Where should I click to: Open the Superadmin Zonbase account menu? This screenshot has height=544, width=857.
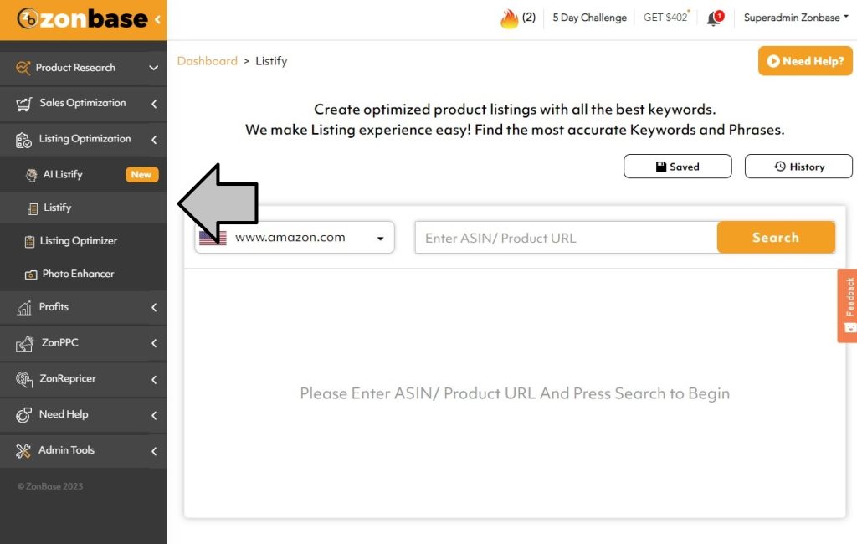tap(796, 18)
